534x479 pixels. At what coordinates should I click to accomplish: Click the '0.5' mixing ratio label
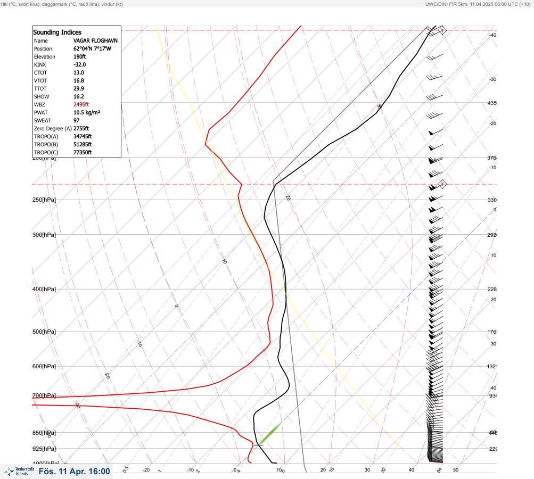point(126,469)
